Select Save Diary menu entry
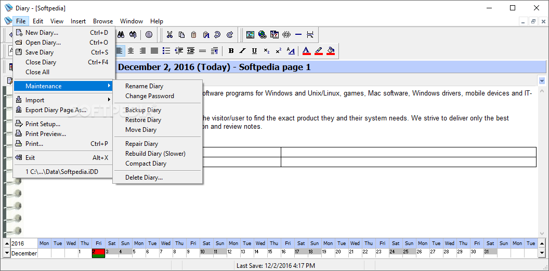This screenshot has width=549, height=271. coord(64,52)
